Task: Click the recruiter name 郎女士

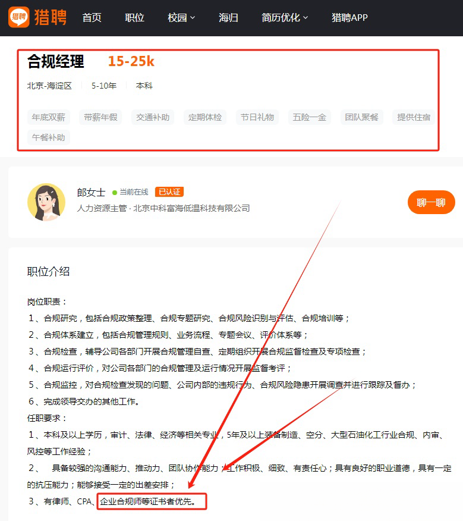Action: (91, 192)
